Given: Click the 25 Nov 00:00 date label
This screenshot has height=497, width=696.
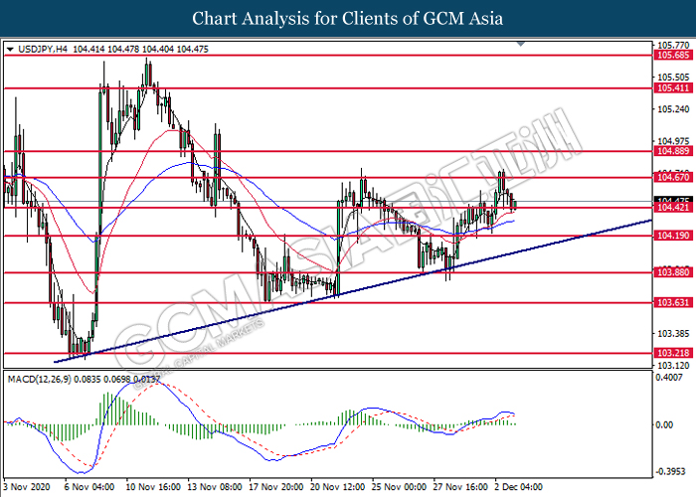Looking at the screenshot, I should 399,487.
